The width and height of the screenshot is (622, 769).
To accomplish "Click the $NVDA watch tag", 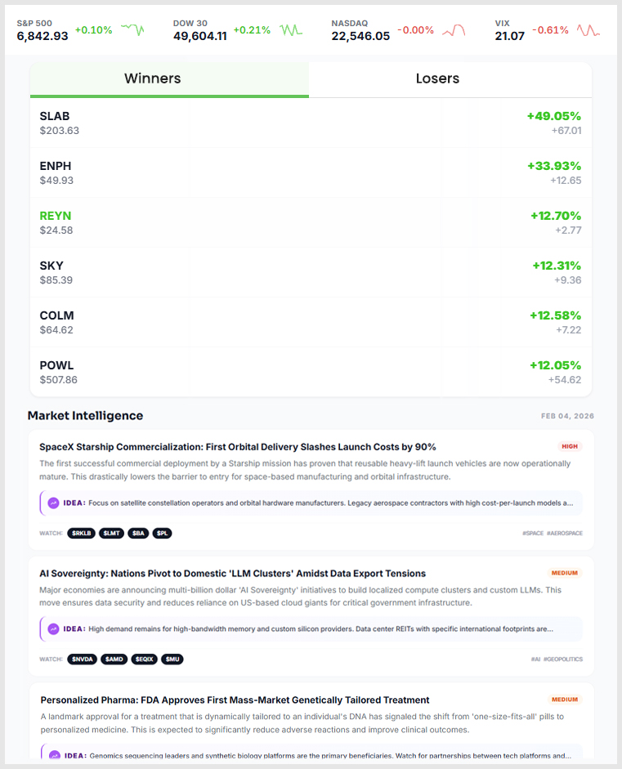I will [82, 659].
